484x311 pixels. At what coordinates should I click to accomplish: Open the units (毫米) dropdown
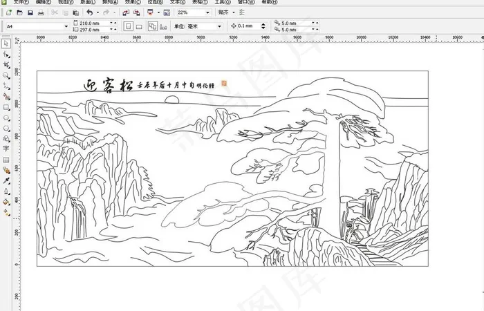click(x=221, y=26)
